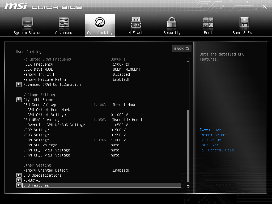The image size is (272, 204).
Task: Open the System Status monitor icon
Action: point(28,23)
